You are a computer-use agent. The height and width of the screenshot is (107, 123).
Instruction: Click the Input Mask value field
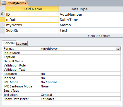pos(80,53)
